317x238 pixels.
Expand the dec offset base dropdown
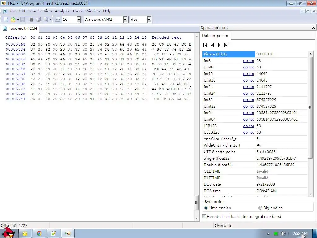coord(149,20)
